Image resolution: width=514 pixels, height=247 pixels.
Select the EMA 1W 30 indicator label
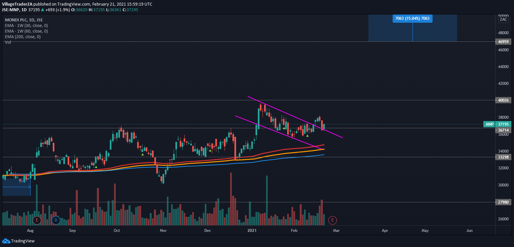click(26, 25)
